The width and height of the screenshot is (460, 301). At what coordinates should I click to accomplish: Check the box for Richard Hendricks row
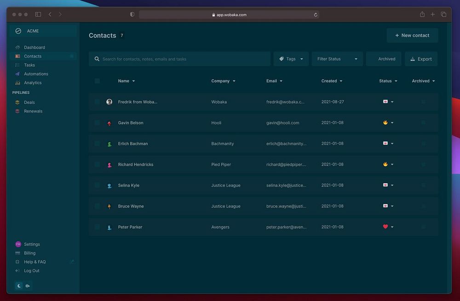coord(97,165)
